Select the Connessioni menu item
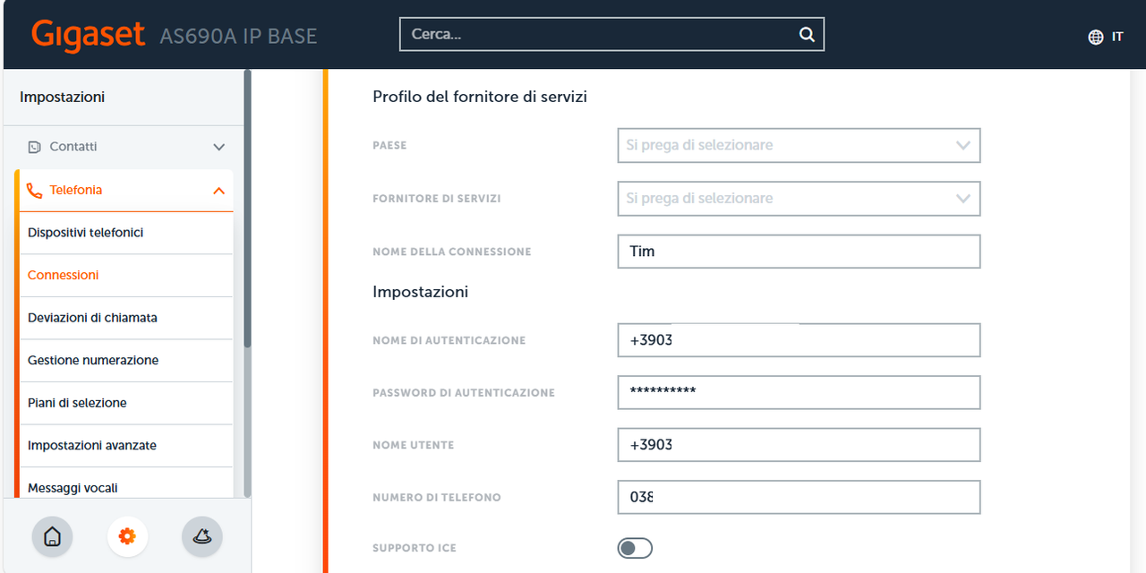1146x573 pixels. click(x=126, y=275)
